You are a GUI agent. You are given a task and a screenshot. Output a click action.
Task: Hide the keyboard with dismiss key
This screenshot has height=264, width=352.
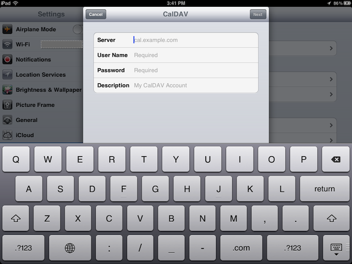[x=336, y=248]
